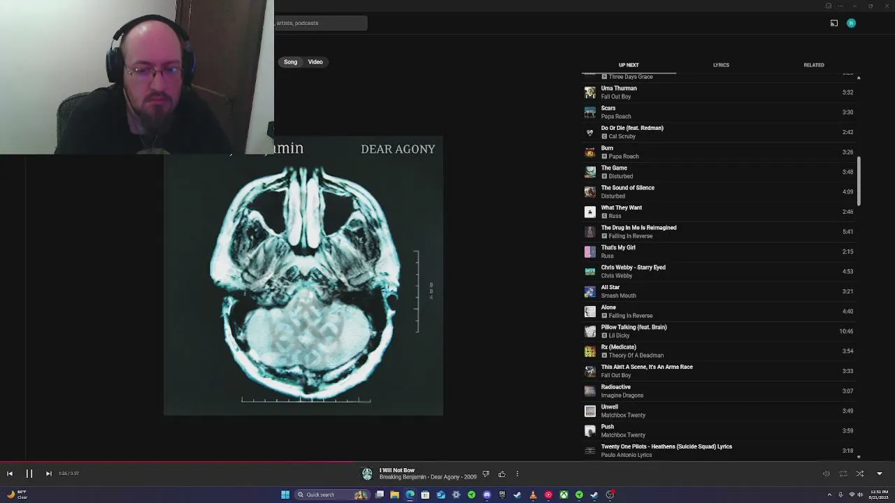Open the Windows Start menu

285,495
